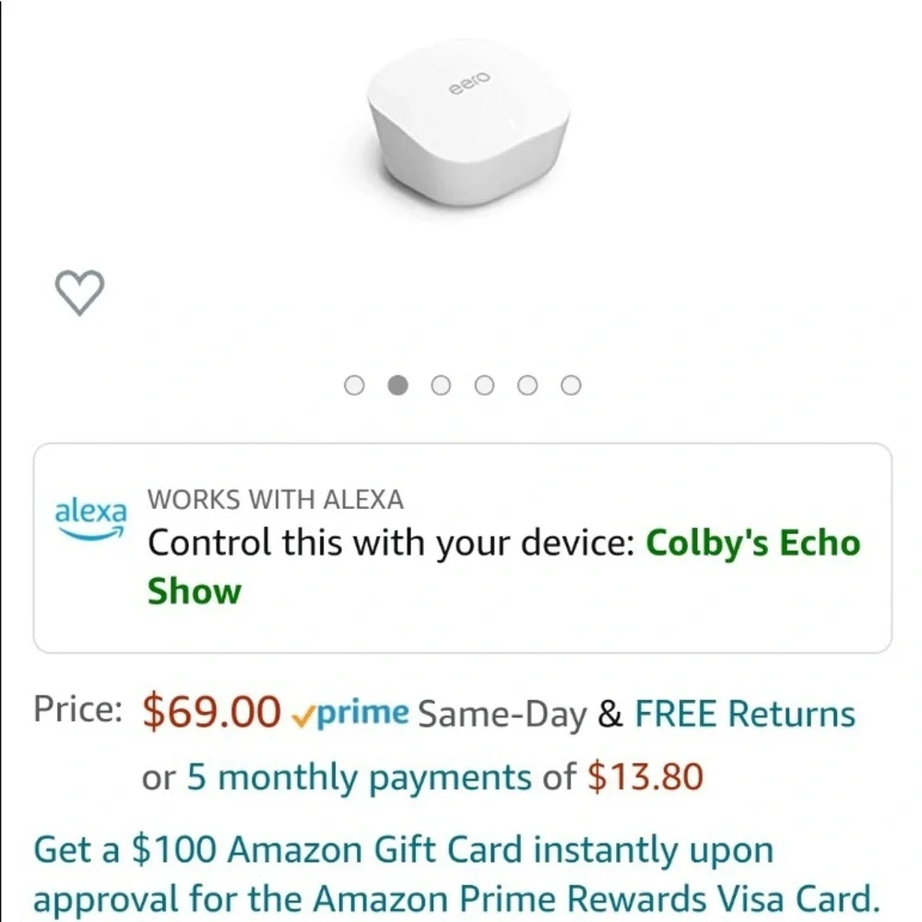Image resolution: width=922 pixels, height=922 pixels.
Task: Tap the Same-Day delivery text
Action: pyautogui.click(x=502, y=715)
